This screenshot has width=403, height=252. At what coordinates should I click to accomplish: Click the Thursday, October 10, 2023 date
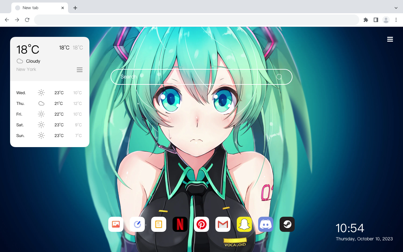(x=364, y=239)
